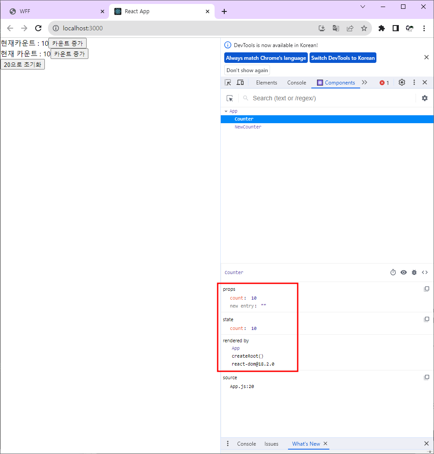
Task: Dismiss the Korean language notification bar
Action: click(426, 57)
